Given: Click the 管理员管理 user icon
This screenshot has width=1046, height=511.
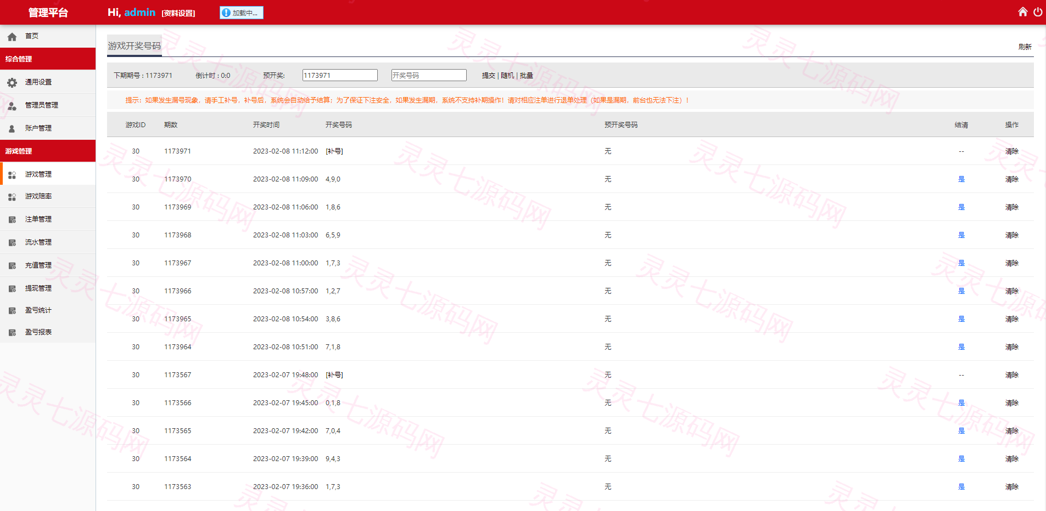Looking at the screenshot, I should [x=12, y=106].
